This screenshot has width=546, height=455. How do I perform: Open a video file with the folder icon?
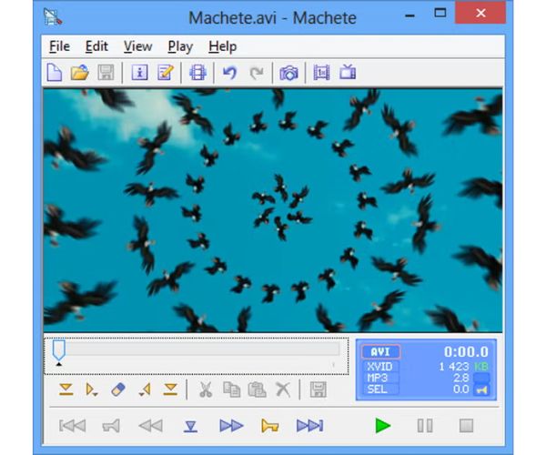80,73
